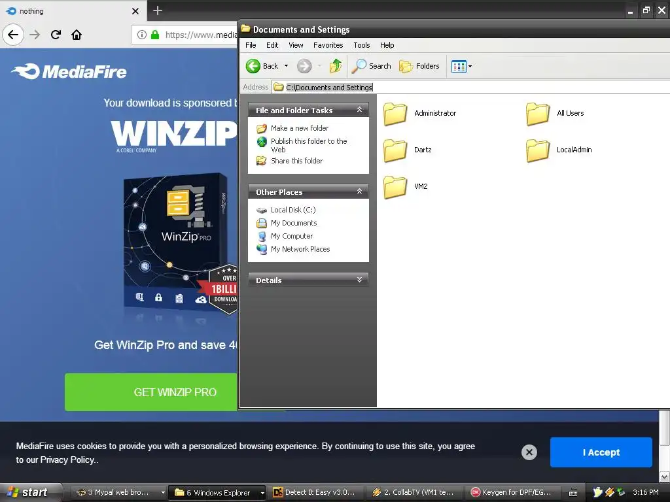Collapse the File and Folder Tasks panel
This screenshot has height=502, width=670.
359,110
